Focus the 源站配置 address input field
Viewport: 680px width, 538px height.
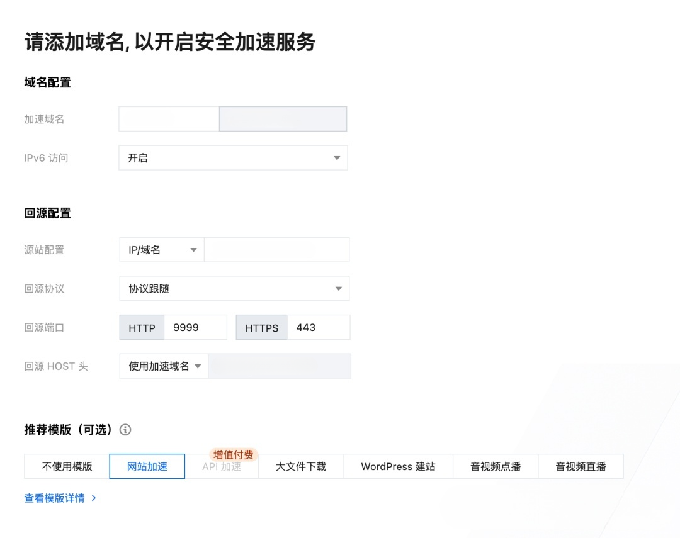276,250
